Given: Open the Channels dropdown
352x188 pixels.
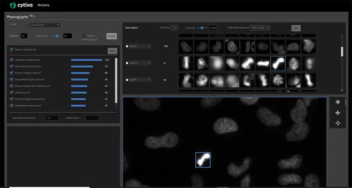Looking at the screenshot, I should 174,28.
